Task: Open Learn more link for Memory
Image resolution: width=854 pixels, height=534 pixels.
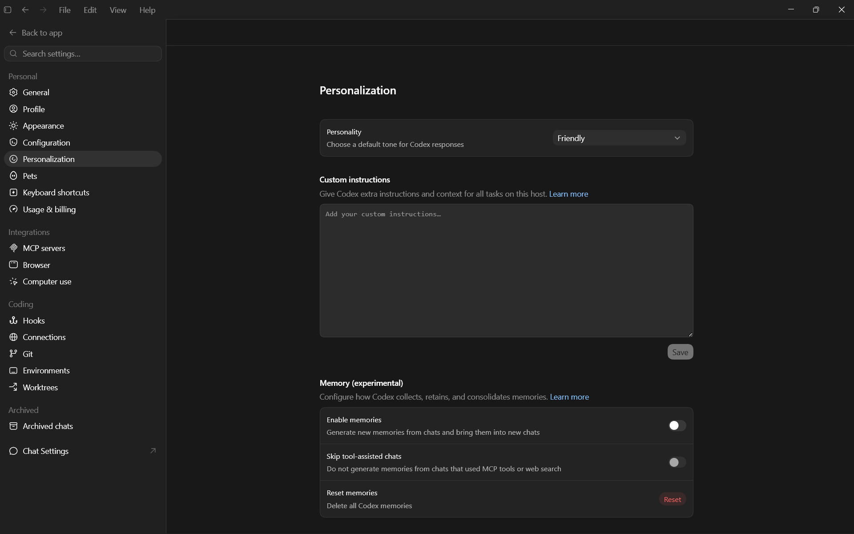Action: tap(569, 397)
